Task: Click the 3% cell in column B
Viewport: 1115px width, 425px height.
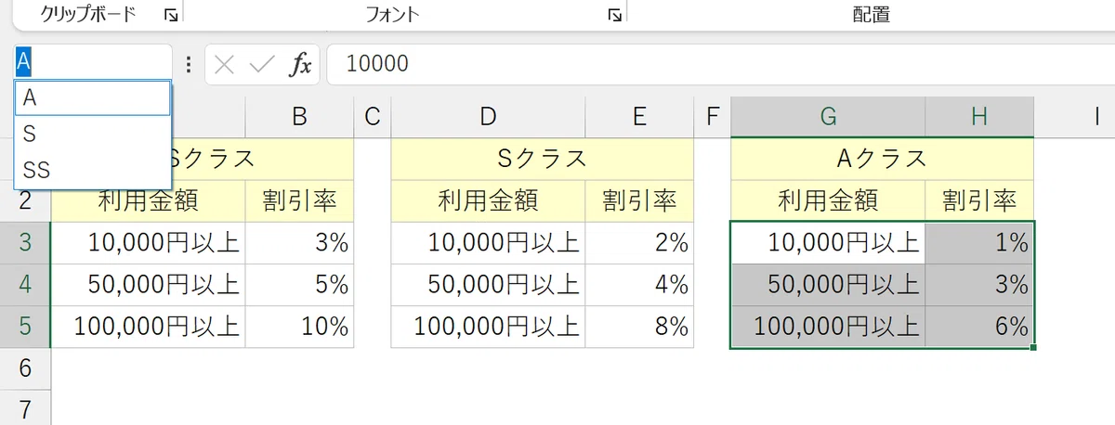Action: 299,243
